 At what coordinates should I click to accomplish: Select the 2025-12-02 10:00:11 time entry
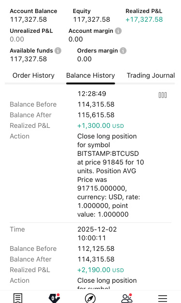point(97,234)
